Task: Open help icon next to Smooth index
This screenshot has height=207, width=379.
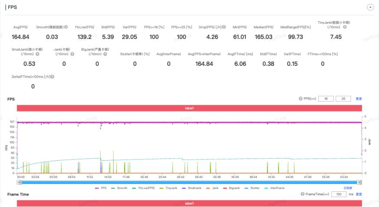Action: 66,27
